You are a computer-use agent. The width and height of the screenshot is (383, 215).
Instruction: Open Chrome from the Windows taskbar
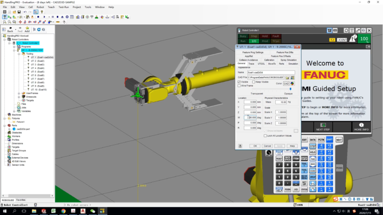pos(63,211)
